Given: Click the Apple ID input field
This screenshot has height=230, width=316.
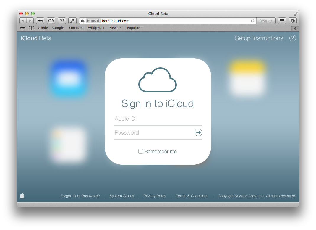Looking at the screenshot, I should pos(158,119).
